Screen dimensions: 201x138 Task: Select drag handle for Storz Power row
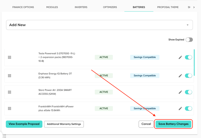click(x=10, y=92)
